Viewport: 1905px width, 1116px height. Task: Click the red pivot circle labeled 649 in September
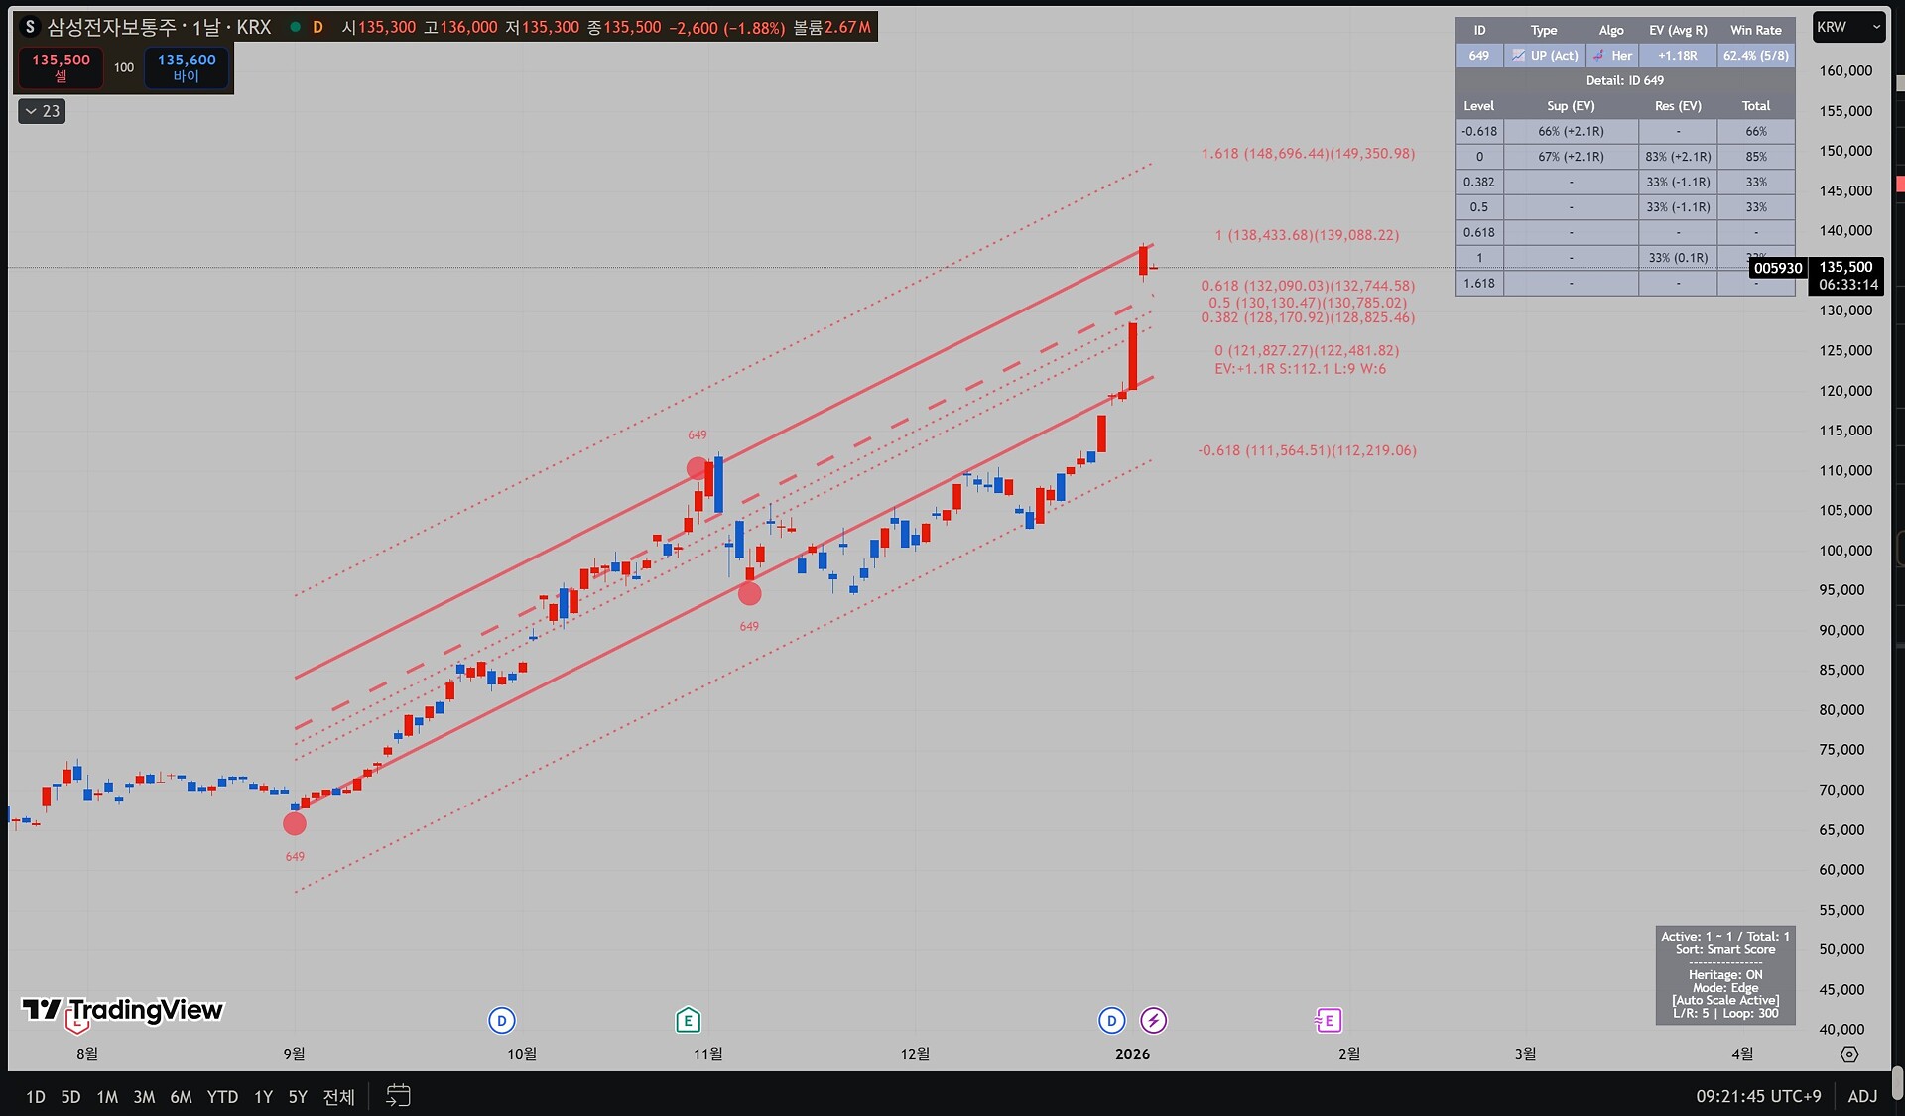pyautogui.click(x=295, y=823)
